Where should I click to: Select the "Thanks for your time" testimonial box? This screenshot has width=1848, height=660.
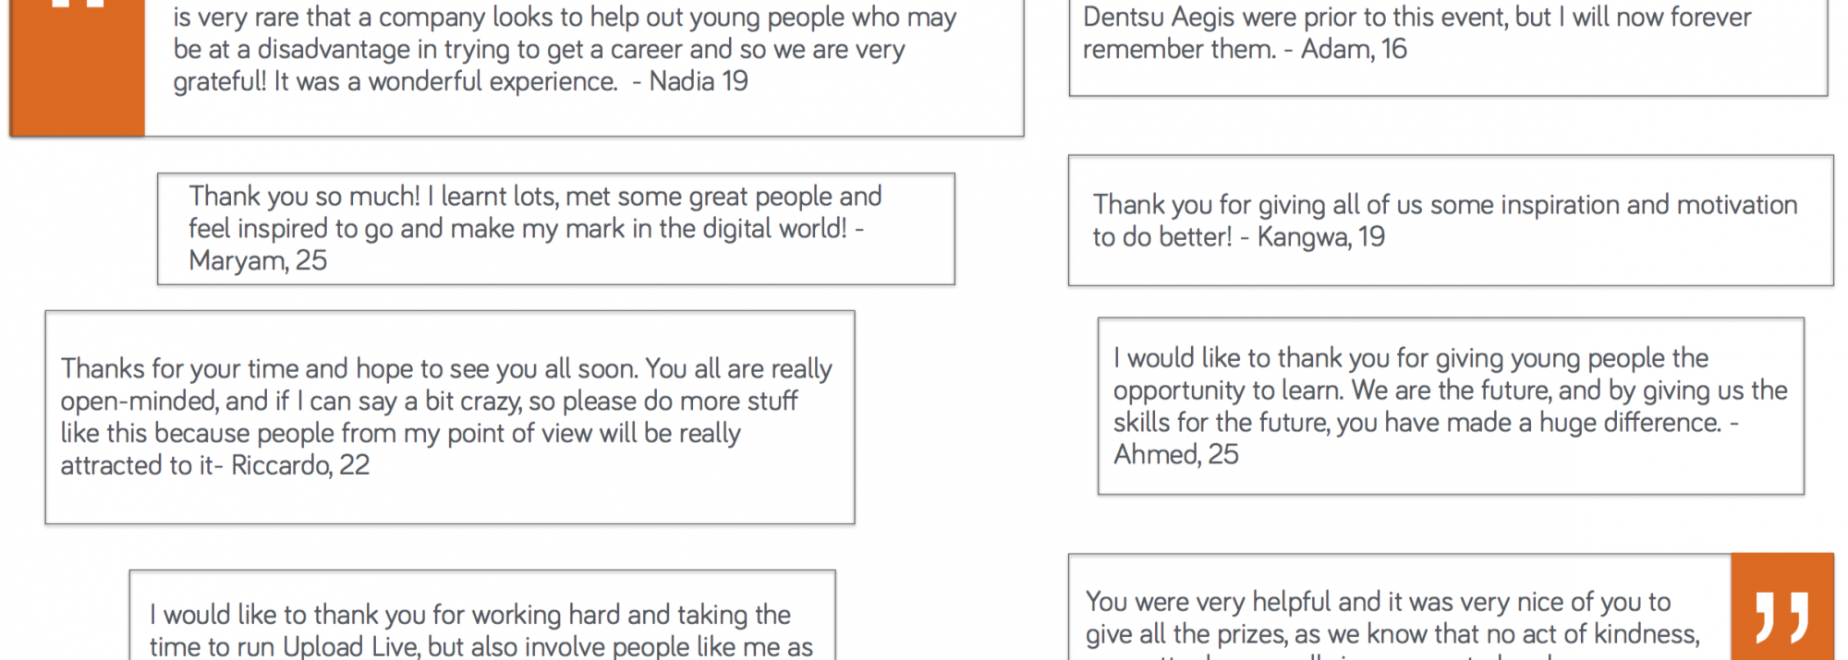tap(449, 416)
